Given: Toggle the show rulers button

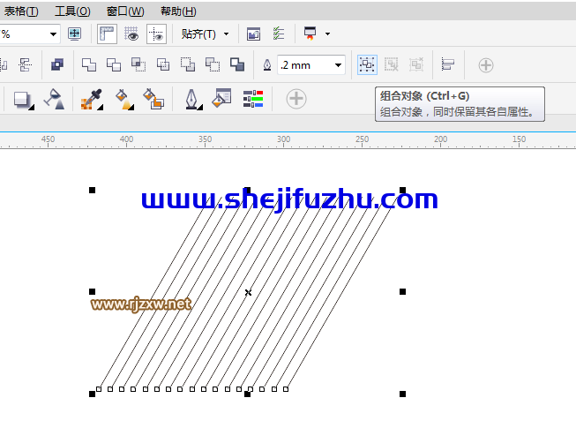Looking at the screenshot, I should 107,34.
